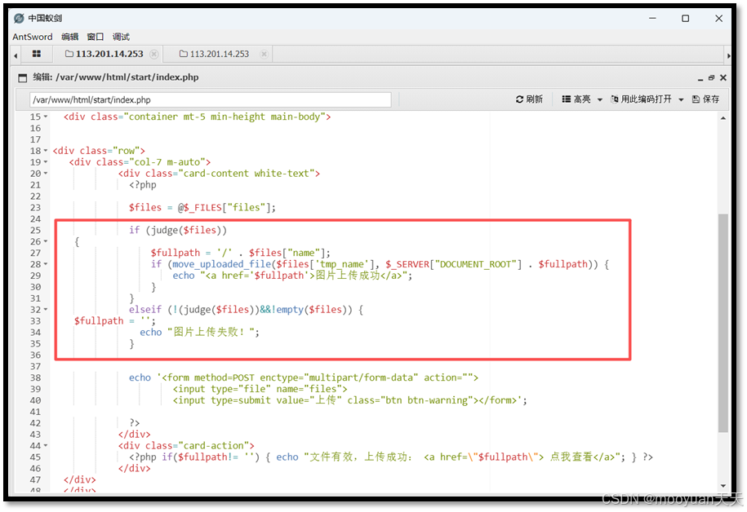Close the first 113.201.14.253 tab

[x=153, y=55]
